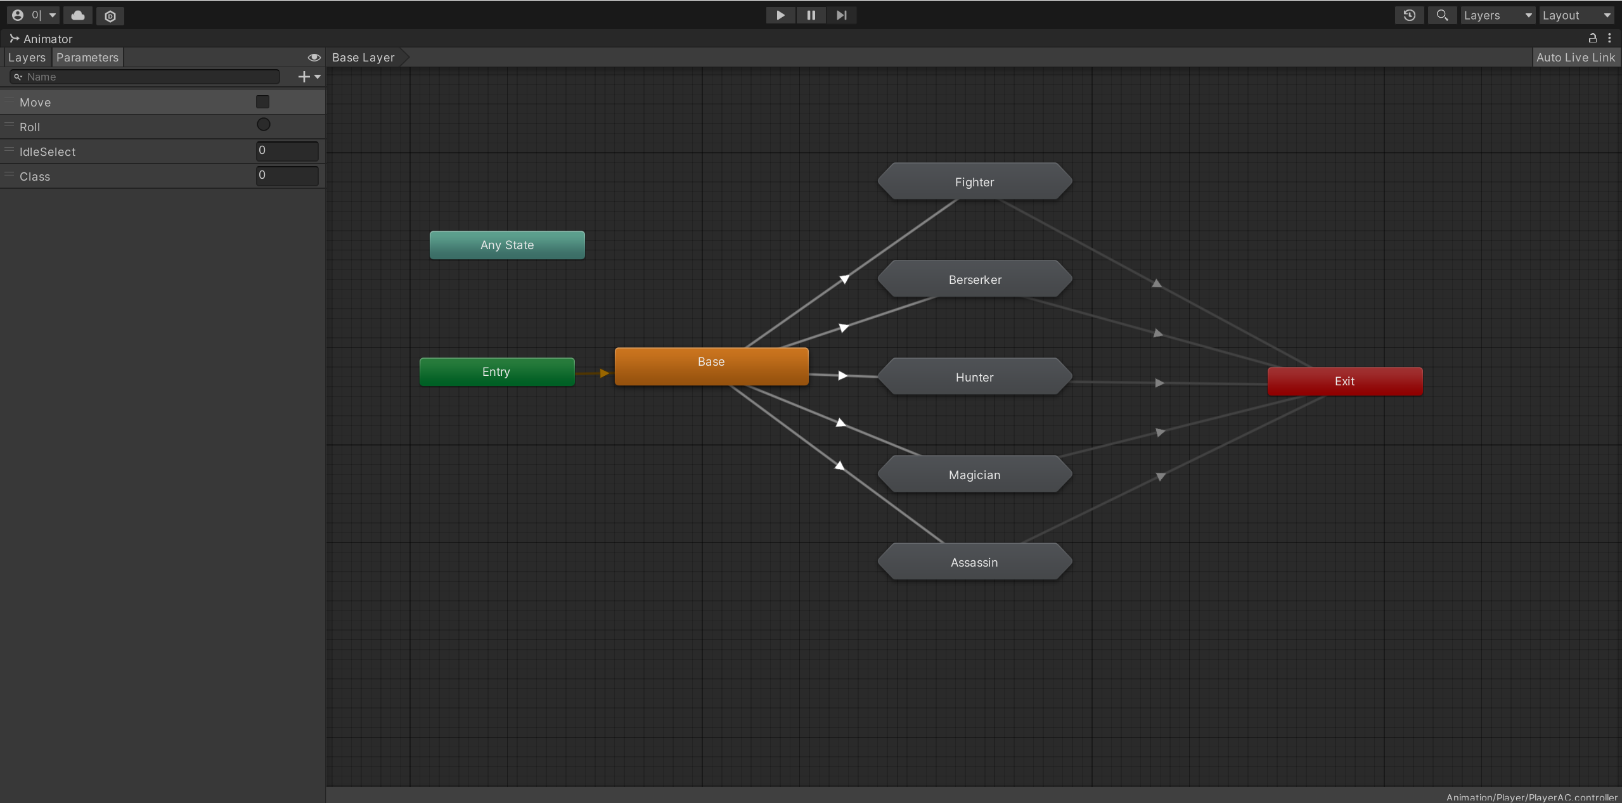Image resolution: width=1622 pixels, height=803 pixels.
Task: Switch to the Layers tab
Action: (x=27, y=57)
